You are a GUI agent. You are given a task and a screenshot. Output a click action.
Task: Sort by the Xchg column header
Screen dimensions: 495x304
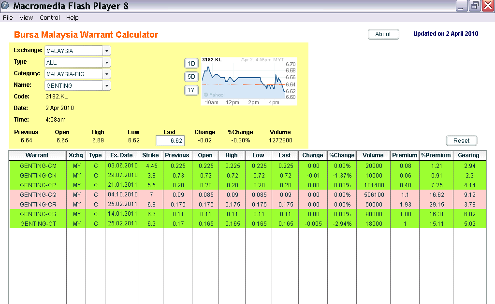tap(76, 155)
